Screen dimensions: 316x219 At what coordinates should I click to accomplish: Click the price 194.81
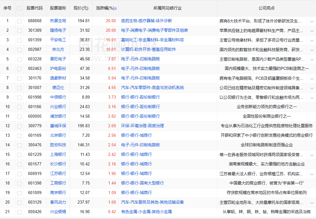(x=84, y=21)
